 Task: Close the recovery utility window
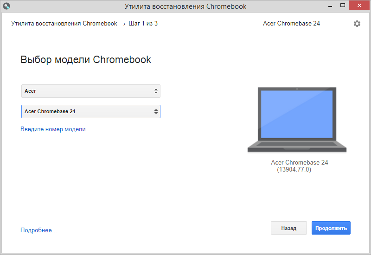coord(359,5)
